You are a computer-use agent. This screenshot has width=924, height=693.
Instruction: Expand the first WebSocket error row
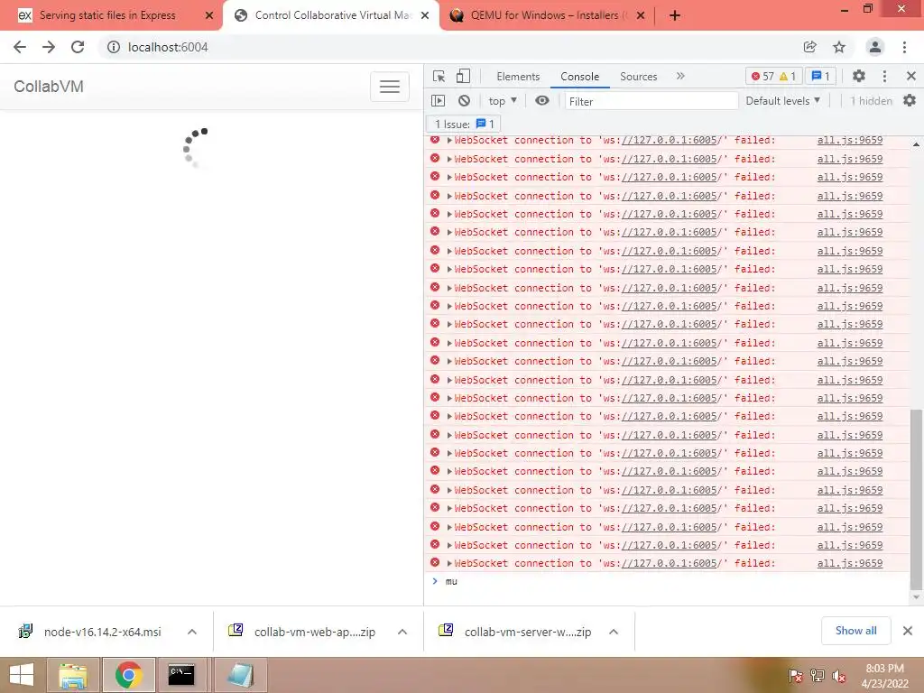(449, 140)
